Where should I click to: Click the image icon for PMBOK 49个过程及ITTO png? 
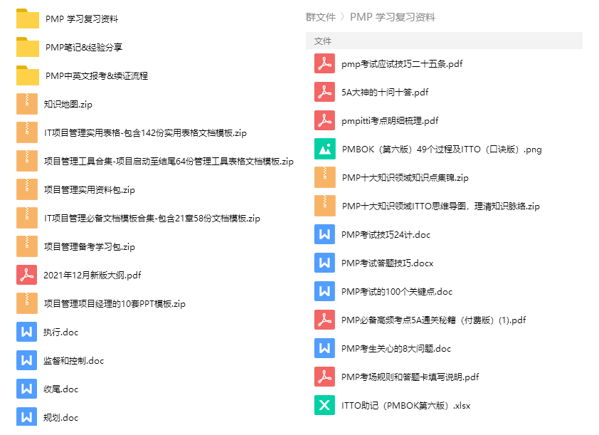324,149
